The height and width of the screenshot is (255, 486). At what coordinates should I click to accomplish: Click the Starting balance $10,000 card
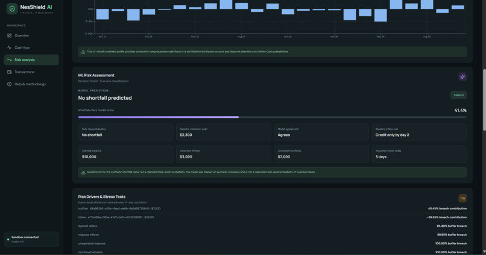[x=125, y=154]
